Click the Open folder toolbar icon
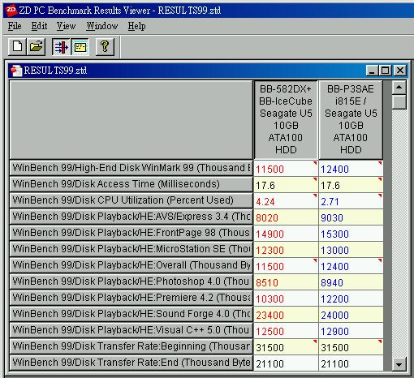The height and width of the screenshot is (378, 414). click(x=36, y=46)
